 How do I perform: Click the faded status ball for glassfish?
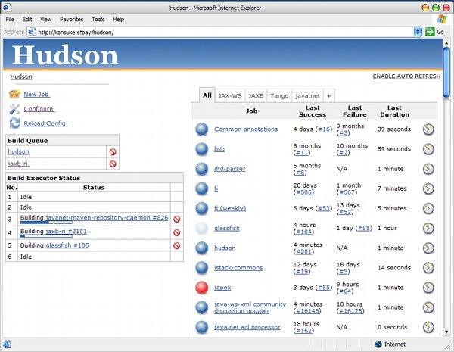point(202,229)
